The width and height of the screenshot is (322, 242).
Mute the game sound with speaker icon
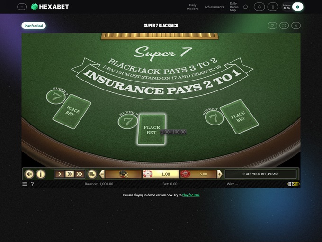(29, 174)
